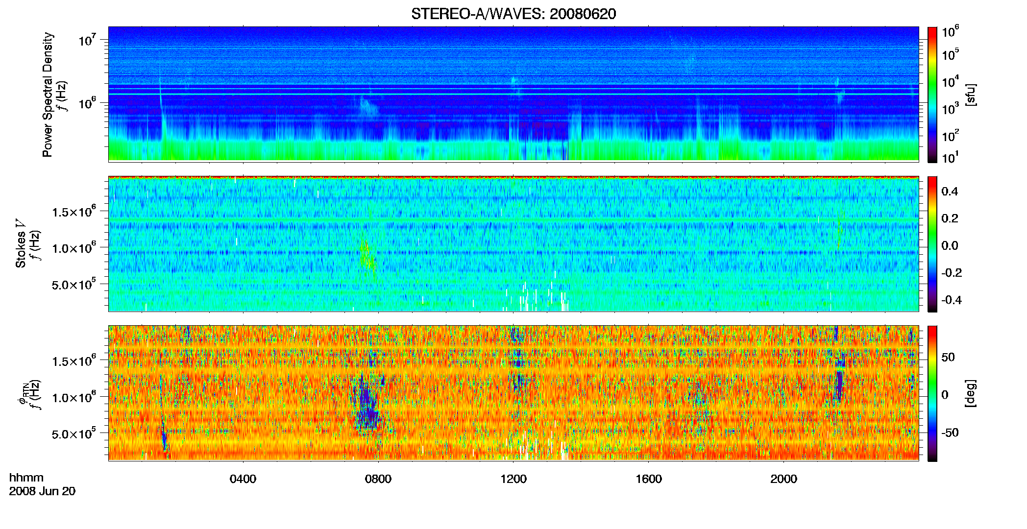Click the 50 label on the degree color bar
This screenshot has height=529, width=1027.
pyautogui.click(x=948, y=357)
